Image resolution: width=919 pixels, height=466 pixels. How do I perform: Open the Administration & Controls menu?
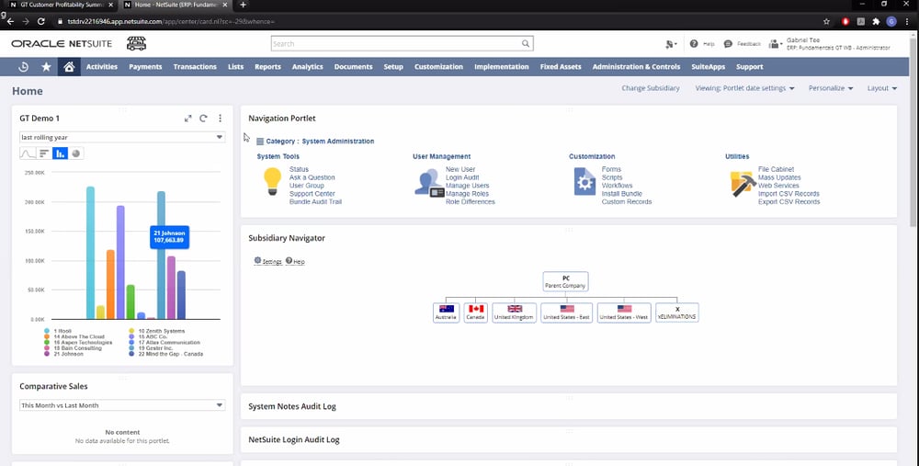tap(636, 67)
